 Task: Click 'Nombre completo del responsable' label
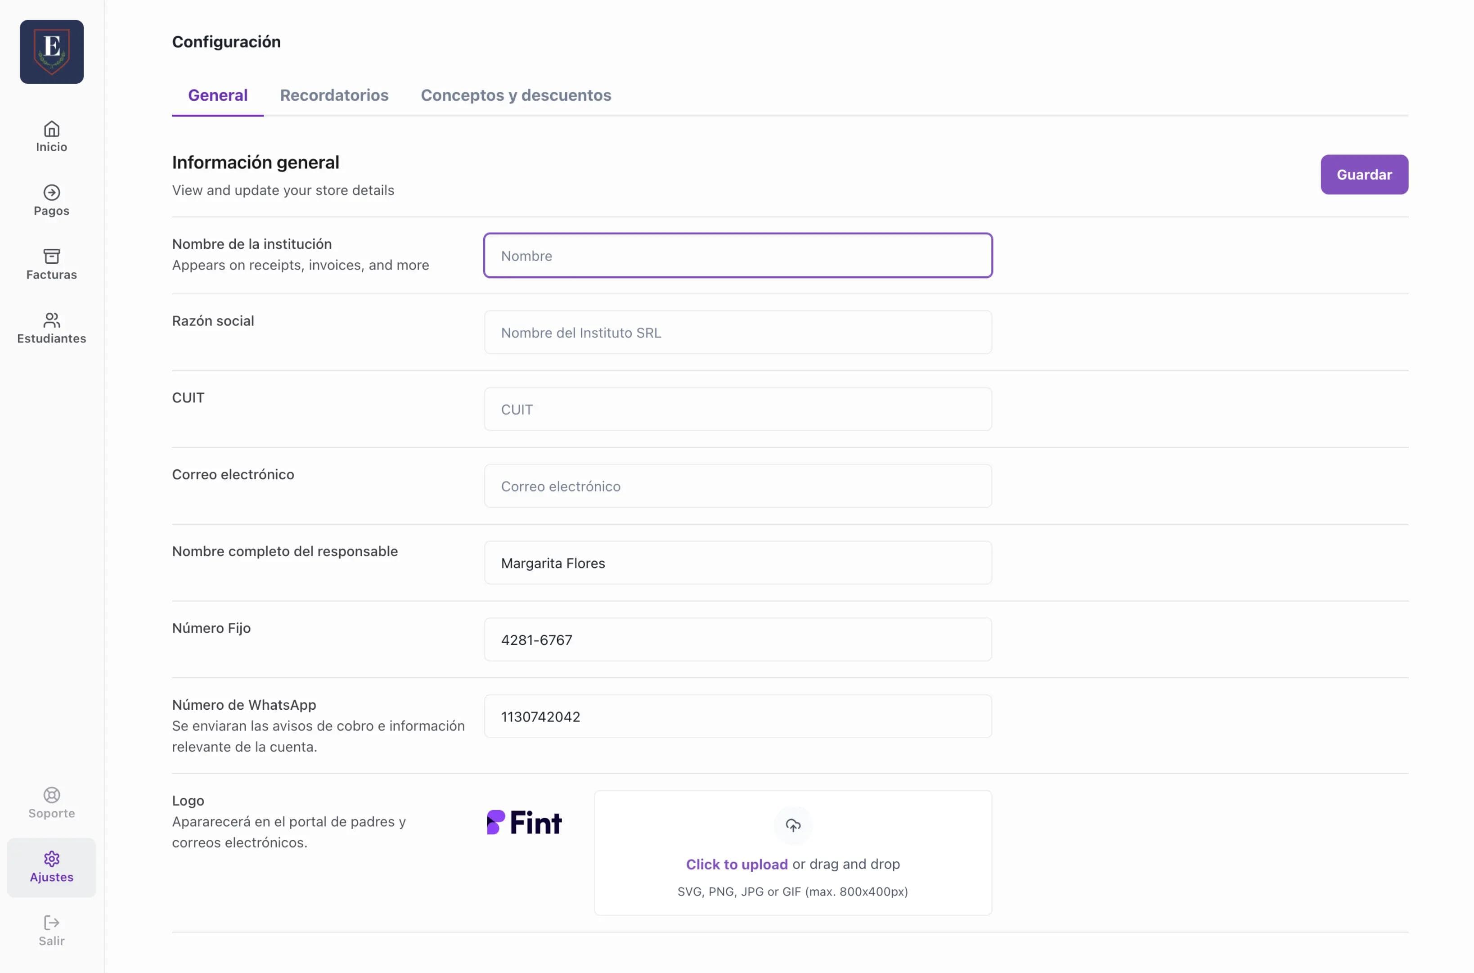(x=285, y=551)
